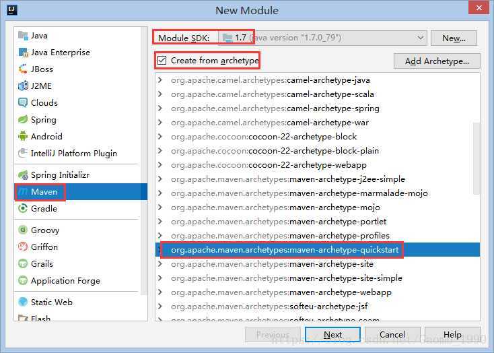Select the Grails icon
494x353 pixels.
pos(23,263)
